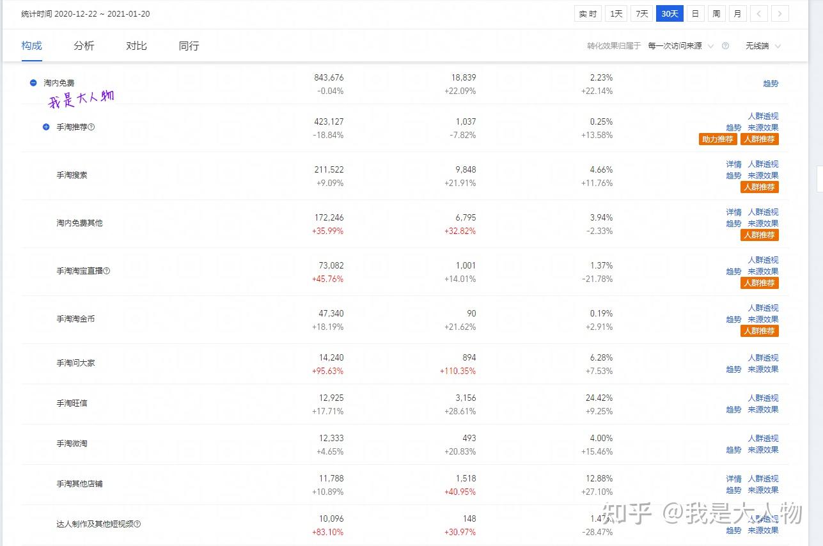Image resolution: width=823 pixels, height=546 pixels.
Task: Open 详情 link for 淘内免费其他
Action: (x=733, y=212)
